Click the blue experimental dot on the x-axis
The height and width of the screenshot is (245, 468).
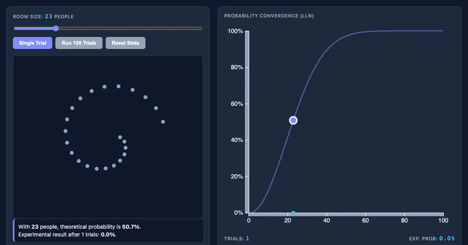click(293, 213)
